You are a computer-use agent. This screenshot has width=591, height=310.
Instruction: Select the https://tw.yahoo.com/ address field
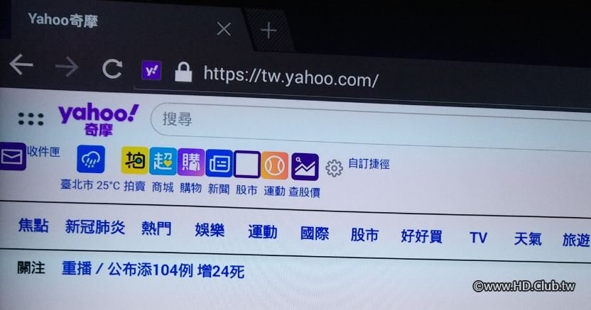pyautogui.click(x=291, y=76)
